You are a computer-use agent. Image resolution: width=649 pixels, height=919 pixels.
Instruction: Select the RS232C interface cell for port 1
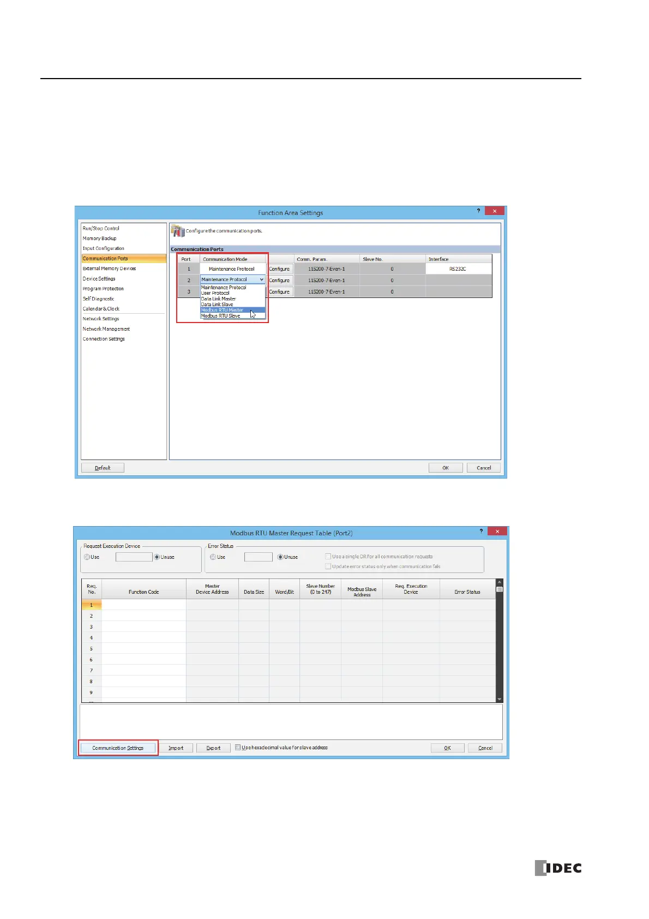459,269
